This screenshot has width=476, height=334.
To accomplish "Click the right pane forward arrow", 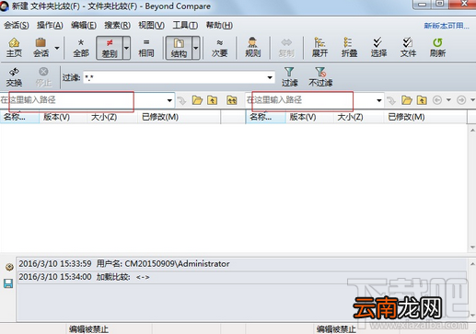I will (461, 100).
